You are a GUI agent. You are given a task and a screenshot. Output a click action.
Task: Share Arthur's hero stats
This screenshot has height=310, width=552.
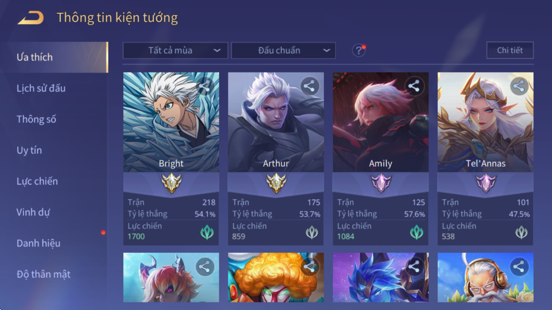(x=309, y=86)
